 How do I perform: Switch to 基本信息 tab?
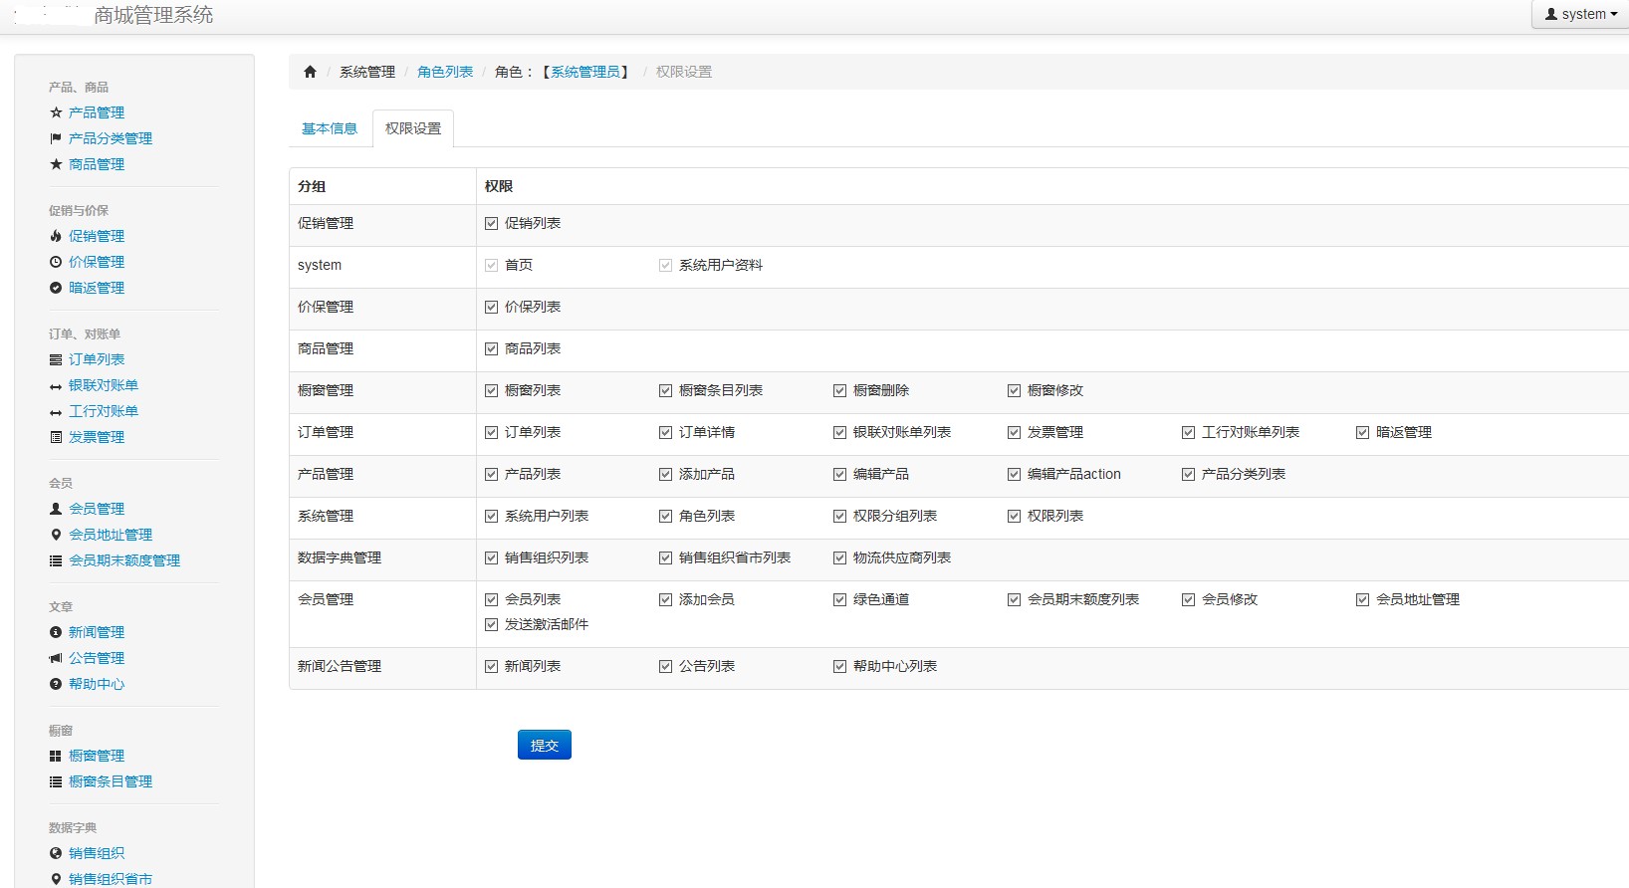[330, 128]
